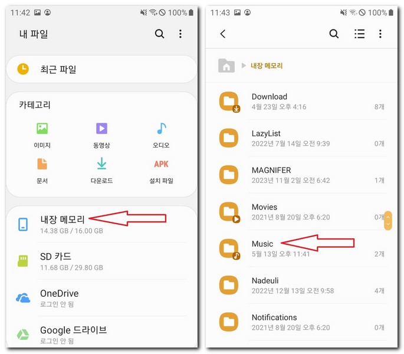The width and height of the screenshot is (404, 354).
Task: Tap the Download folder icon
Action: pos(229,101)
